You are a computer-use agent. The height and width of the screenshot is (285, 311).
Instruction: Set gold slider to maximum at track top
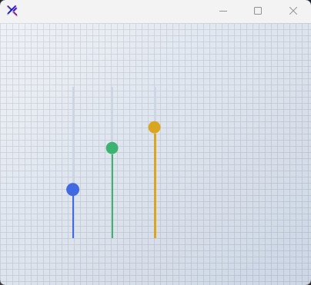click(x=155, y=87)
